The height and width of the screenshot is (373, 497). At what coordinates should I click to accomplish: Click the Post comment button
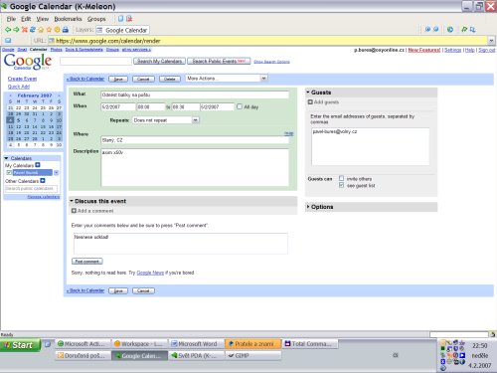pyautogui.click(x=87, y=262)
